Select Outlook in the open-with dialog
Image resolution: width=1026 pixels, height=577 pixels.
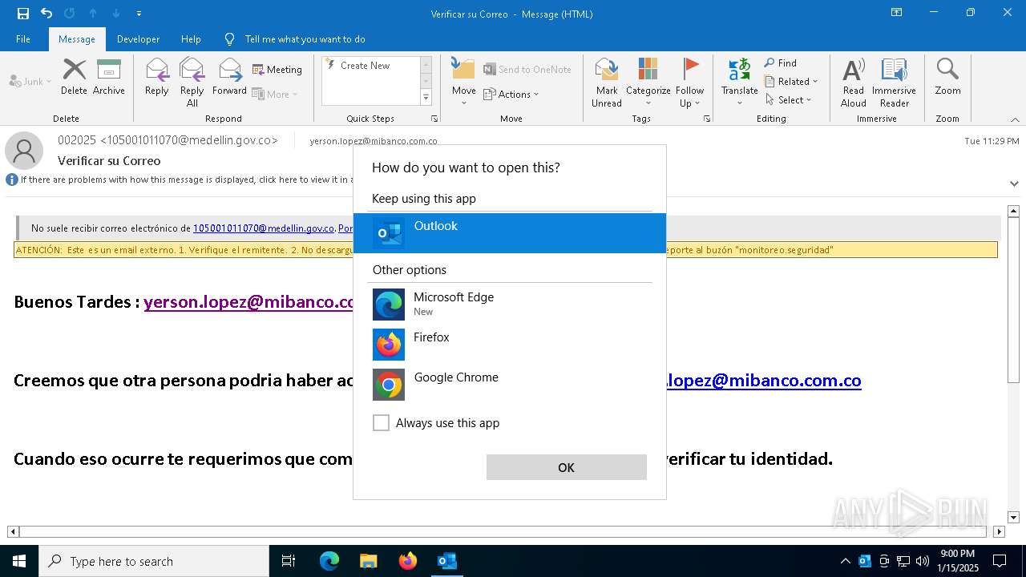click(510, 233)
